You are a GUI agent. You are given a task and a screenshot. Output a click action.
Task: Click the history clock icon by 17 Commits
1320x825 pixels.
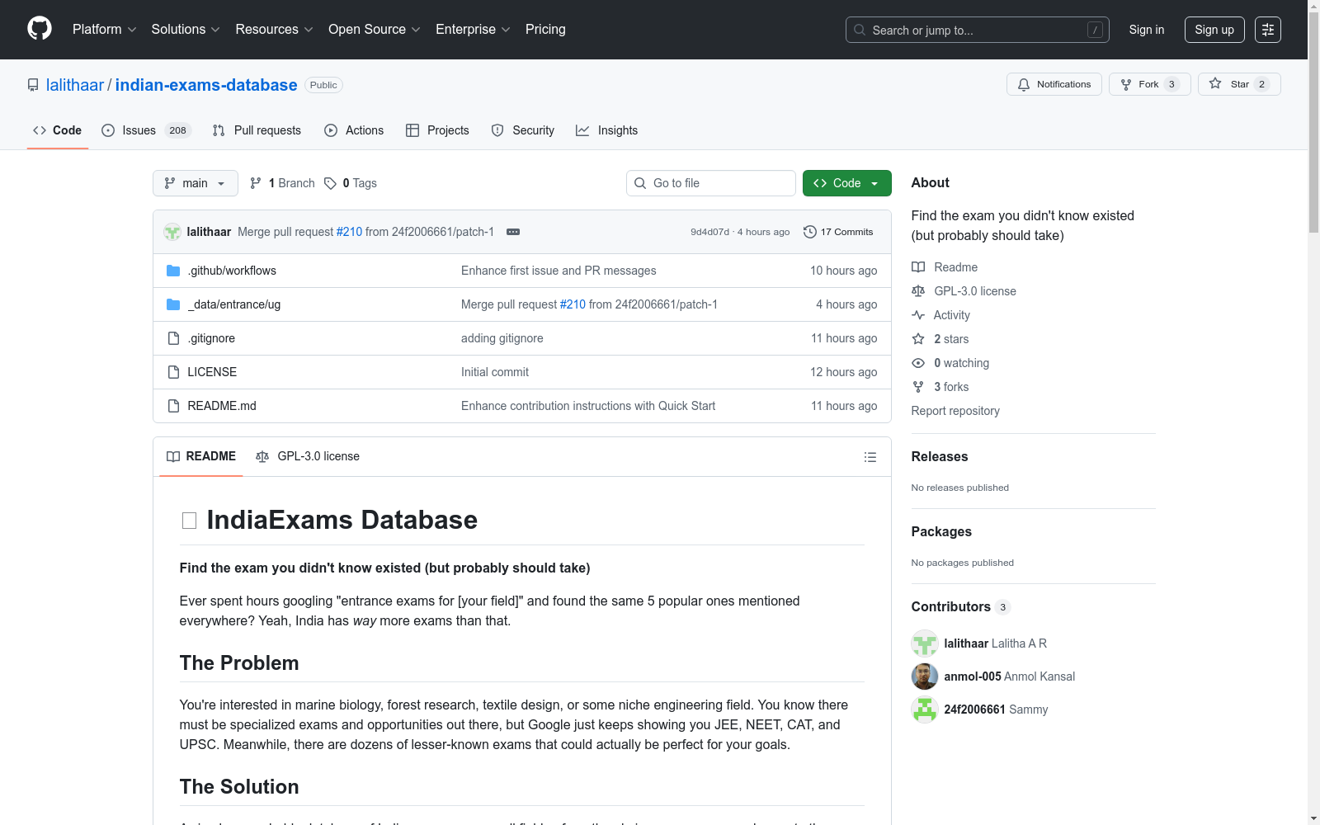[810, 232]
